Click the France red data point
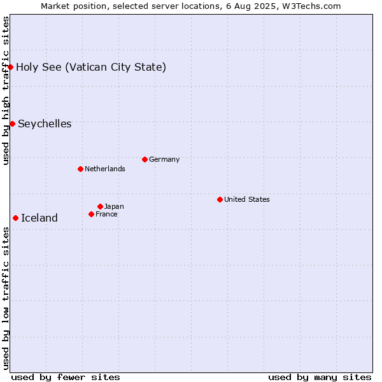382x382 pixels. tap(91, 215)
